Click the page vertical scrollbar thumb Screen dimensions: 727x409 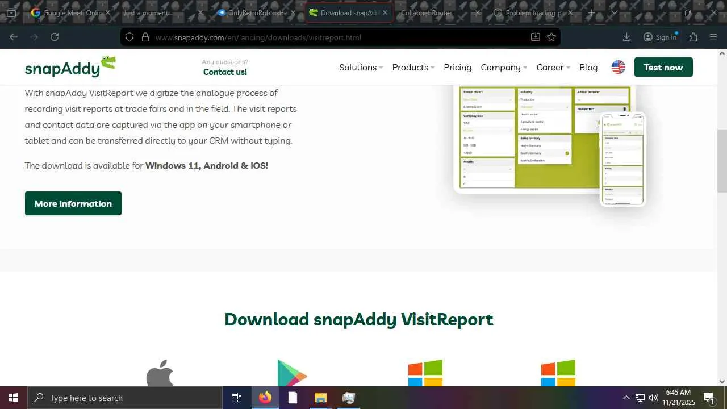(x=722, y=161)
